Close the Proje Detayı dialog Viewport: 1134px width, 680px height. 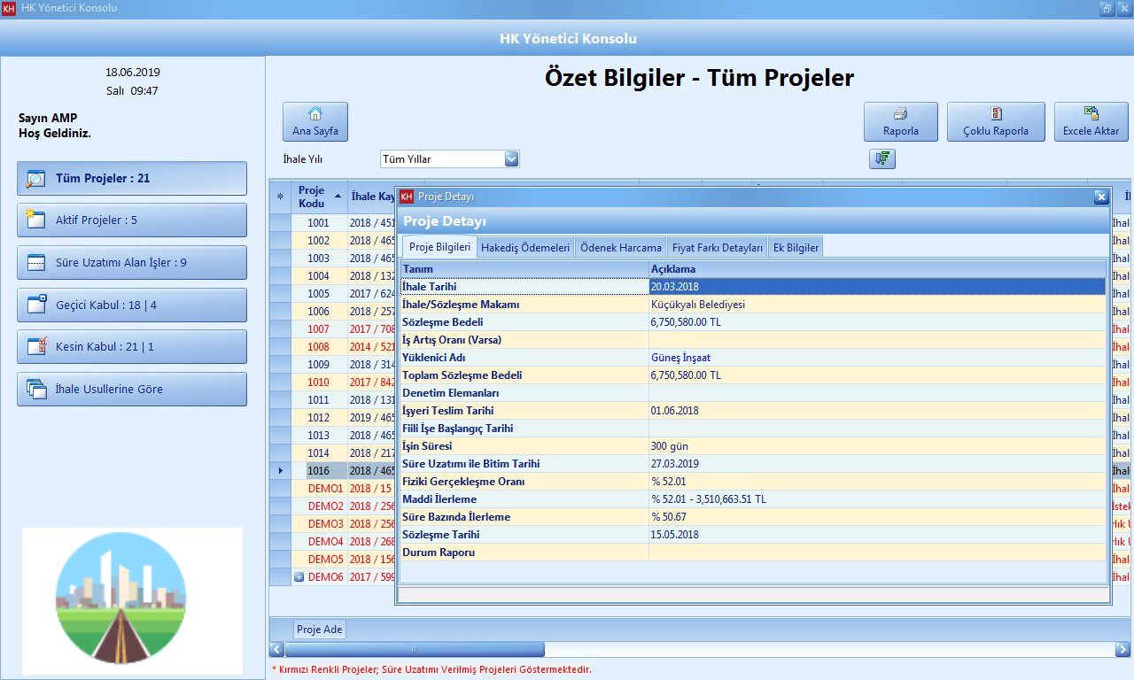pos(1100,197)
